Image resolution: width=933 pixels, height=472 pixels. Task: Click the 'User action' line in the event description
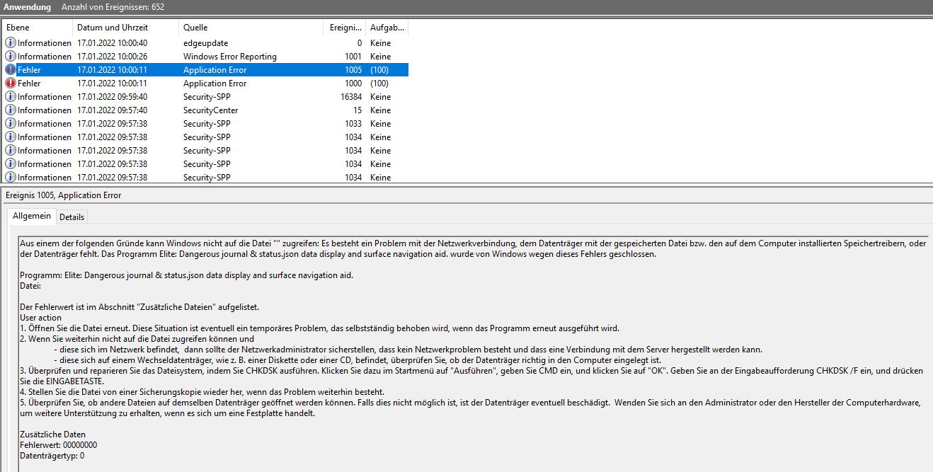(40, 318)
